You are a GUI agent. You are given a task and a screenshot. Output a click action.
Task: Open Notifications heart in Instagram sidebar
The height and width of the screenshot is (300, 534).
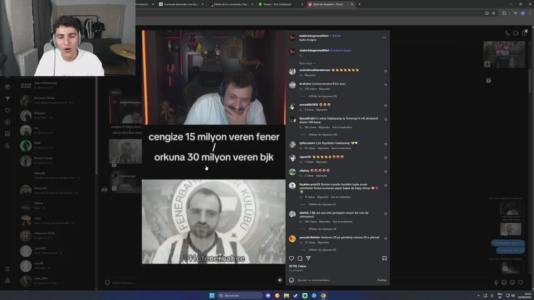coord(7,110)
